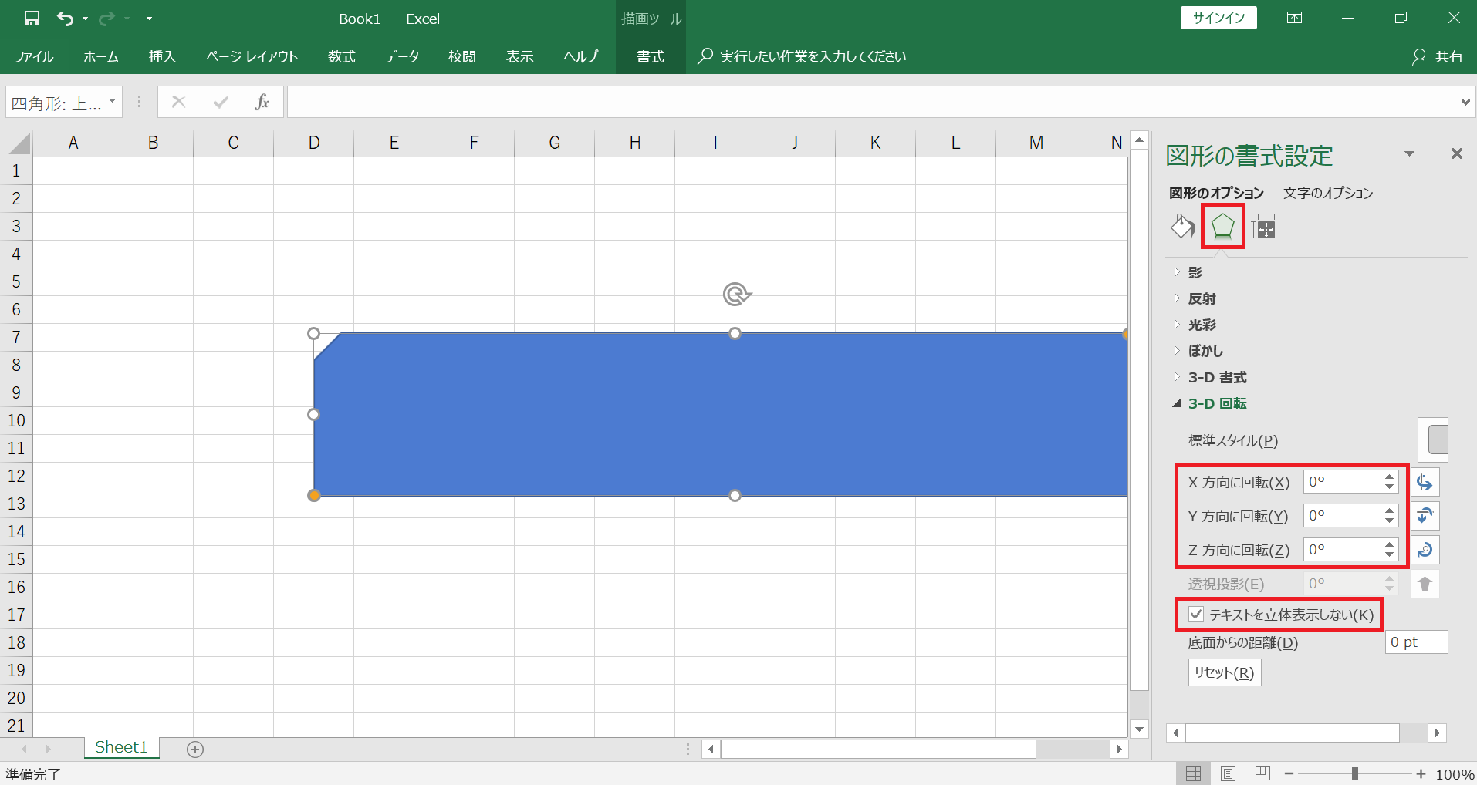This screenshot has width=1477, height=785.
Task: Select the blue snipped-corner rectangle shape
Action: (x=721, y=414)
